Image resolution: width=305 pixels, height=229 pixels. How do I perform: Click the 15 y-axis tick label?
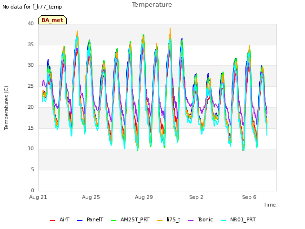(x=30, y=128)
